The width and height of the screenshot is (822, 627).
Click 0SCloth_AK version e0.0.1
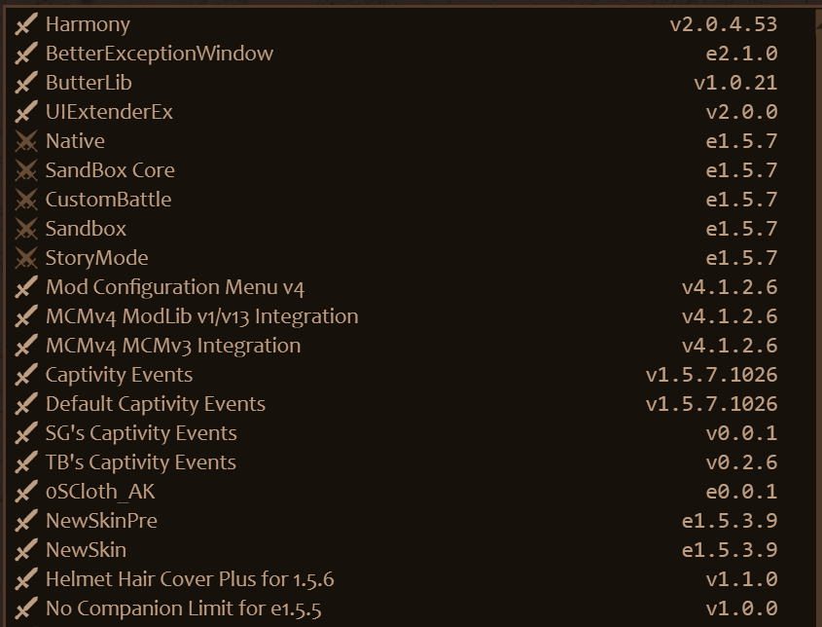[x=742, y=492]
